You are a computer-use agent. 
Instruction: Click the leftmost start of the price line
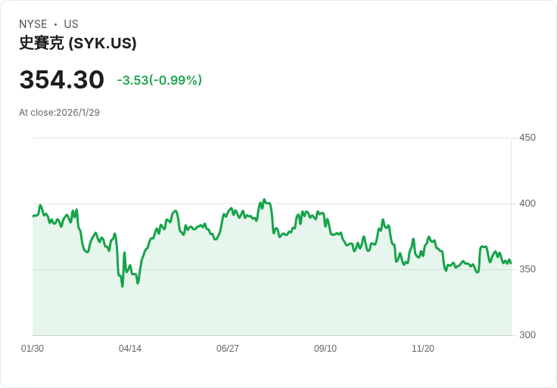pyautogui.click(x=33, y=216)
